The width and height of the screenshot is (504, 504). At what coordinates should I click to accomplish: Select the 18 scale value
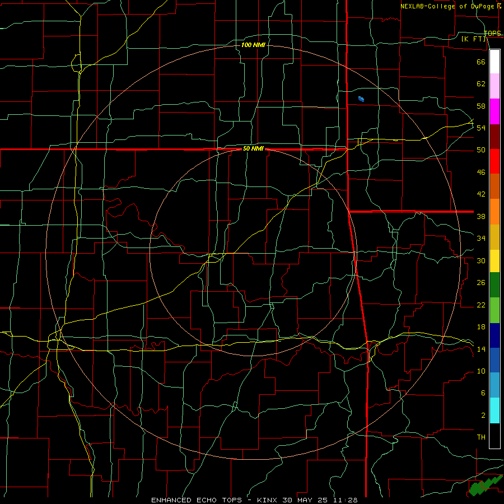[x=481, y=327]
